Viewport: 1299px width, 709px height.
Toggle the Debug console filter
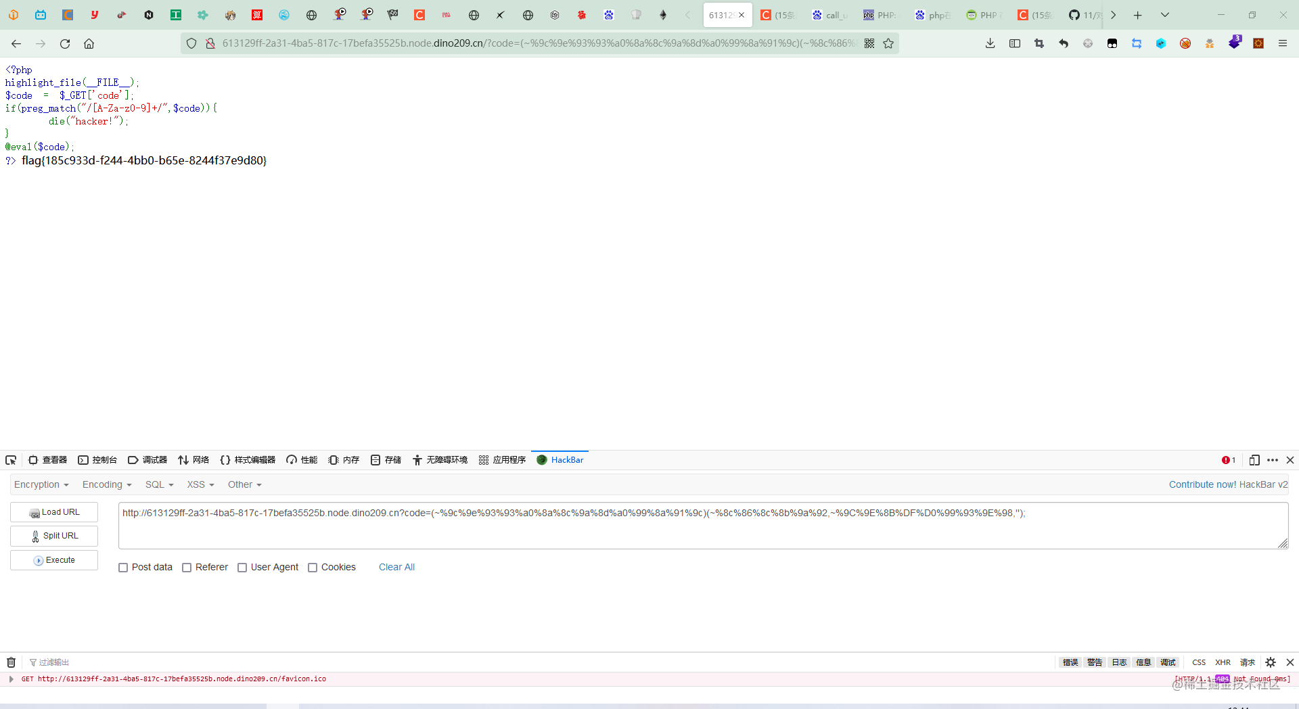point(1168,662)
